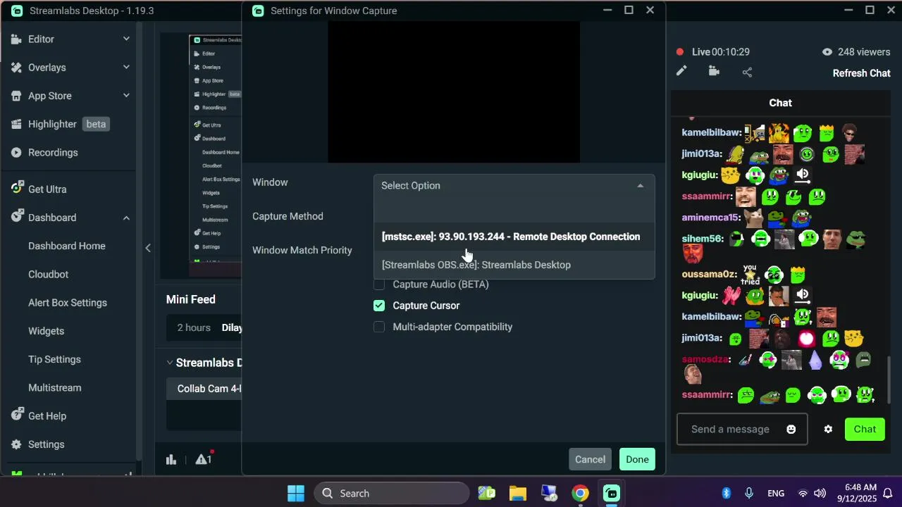Open Settings gear in sidebar
902x507 pixels.
pos(17,444)
